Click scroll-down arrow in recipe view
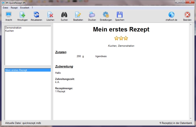The width and height of the screenshot is (196, 127). [190, 118]
